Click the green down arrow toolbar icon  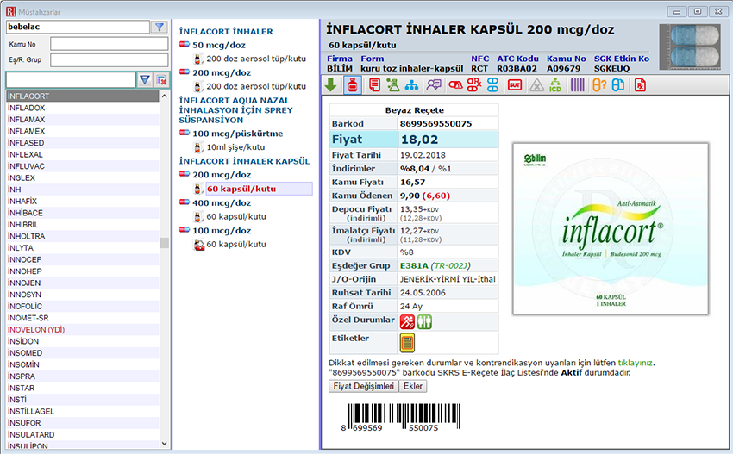(331, 84)
